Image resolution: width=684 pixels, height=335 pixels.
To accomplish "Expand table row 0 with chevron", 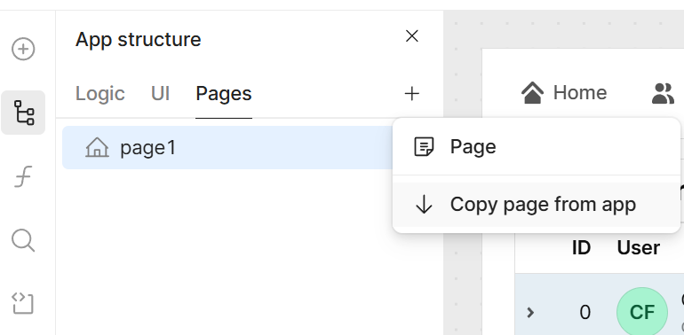I will 530,312.
